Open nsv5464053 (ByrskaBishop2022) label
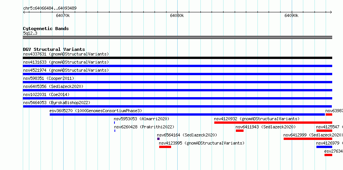343x170 pixels. [57, 103]
